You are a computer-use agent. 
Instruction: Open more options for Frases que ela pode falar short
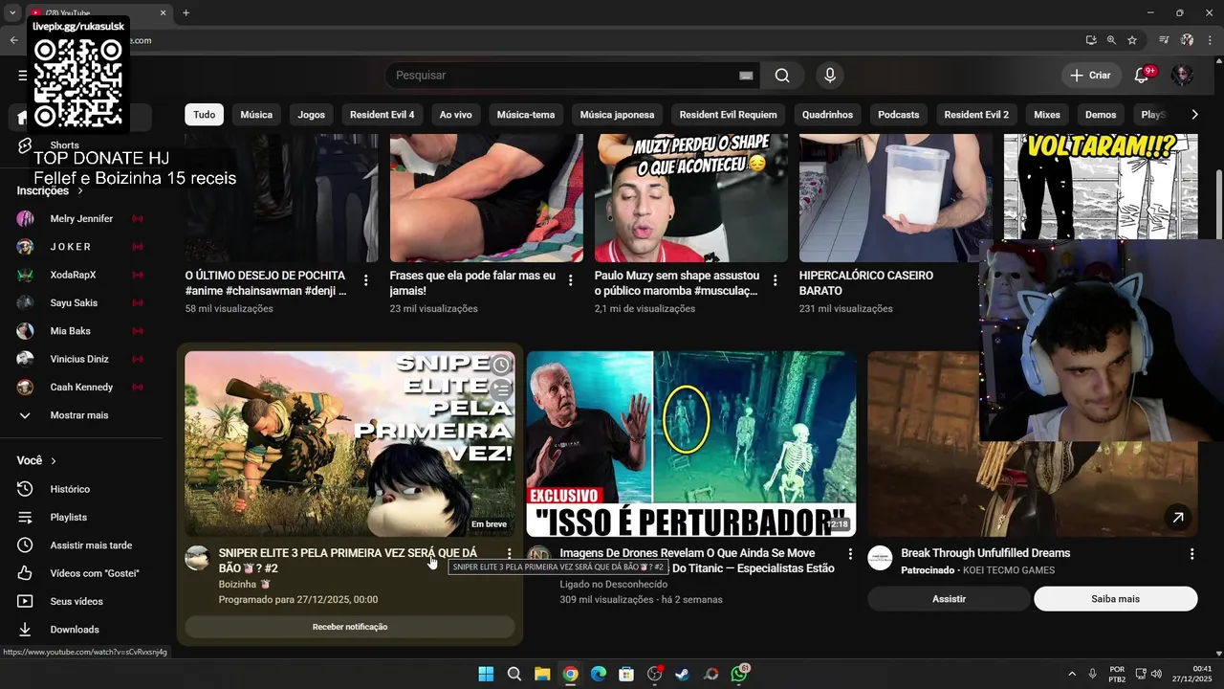point(571,280)
